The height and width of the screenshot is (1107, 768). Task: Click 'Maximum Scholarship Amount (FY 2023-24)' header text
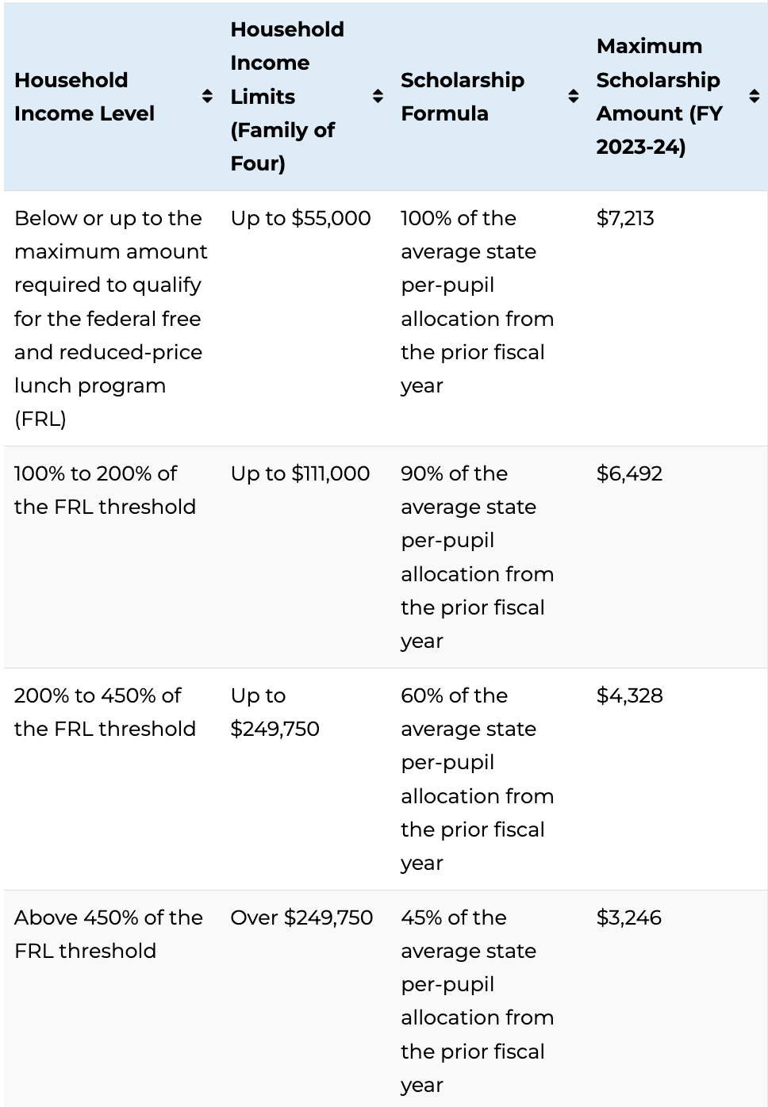pyautogui.click(x=659, y=97)
